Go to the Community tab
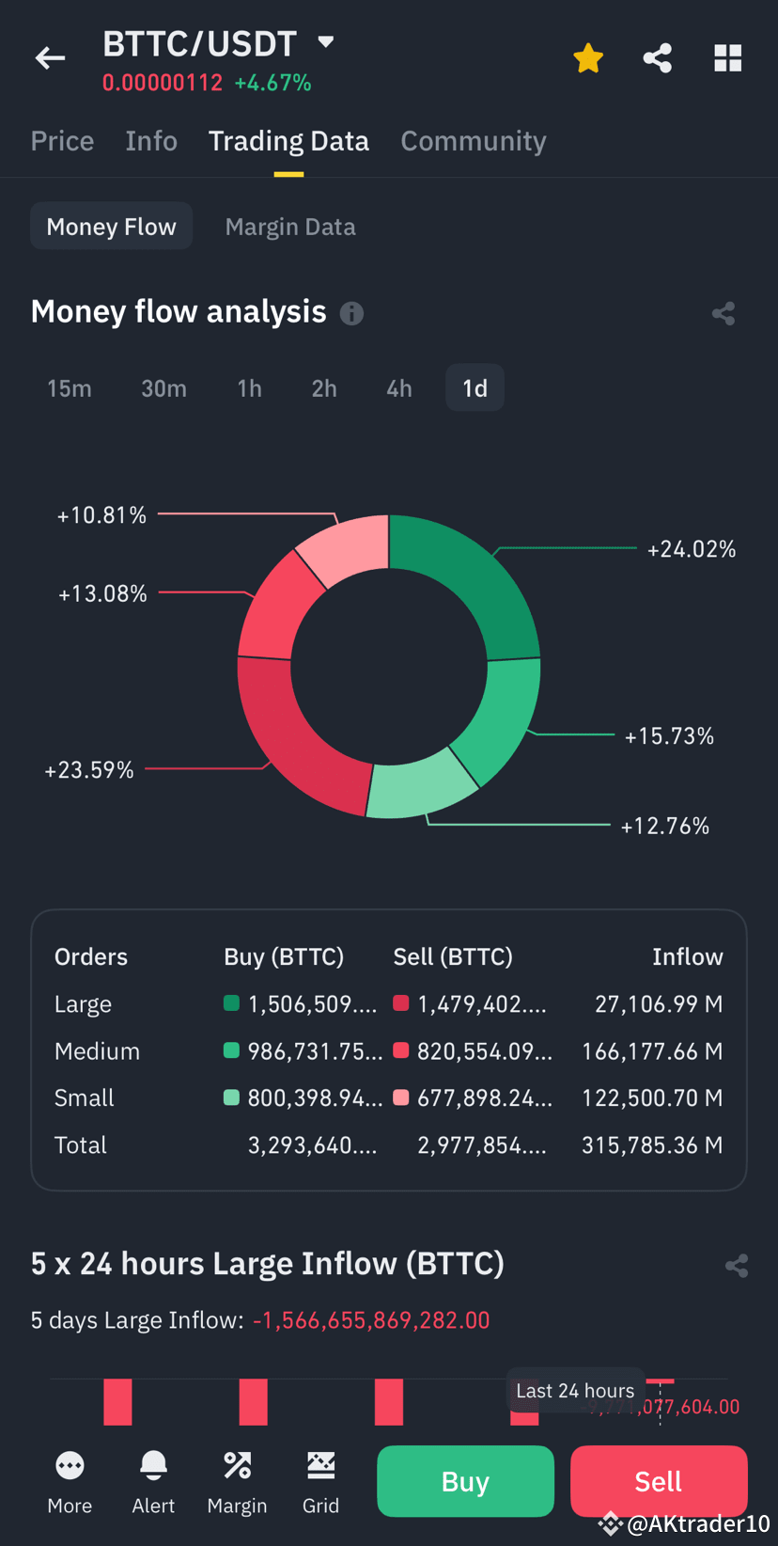 [474, 140]
